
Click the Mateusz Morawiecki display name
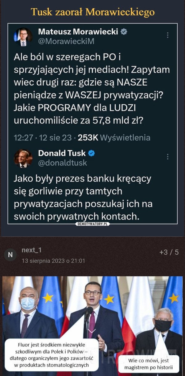tap(78, 31)
